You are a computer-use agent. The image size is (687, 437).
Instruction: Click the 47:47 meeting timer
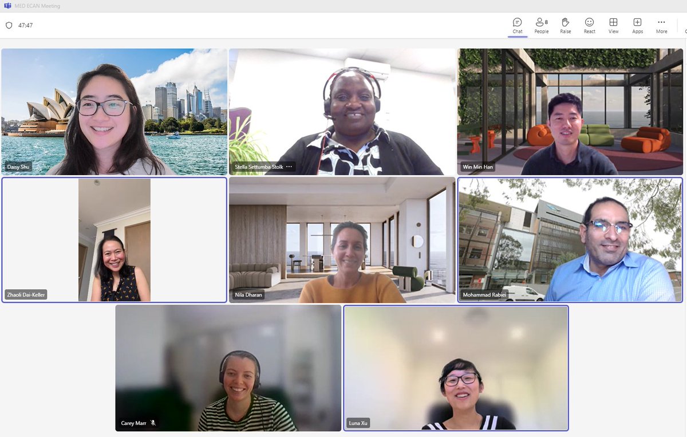(x=27, y=25)
